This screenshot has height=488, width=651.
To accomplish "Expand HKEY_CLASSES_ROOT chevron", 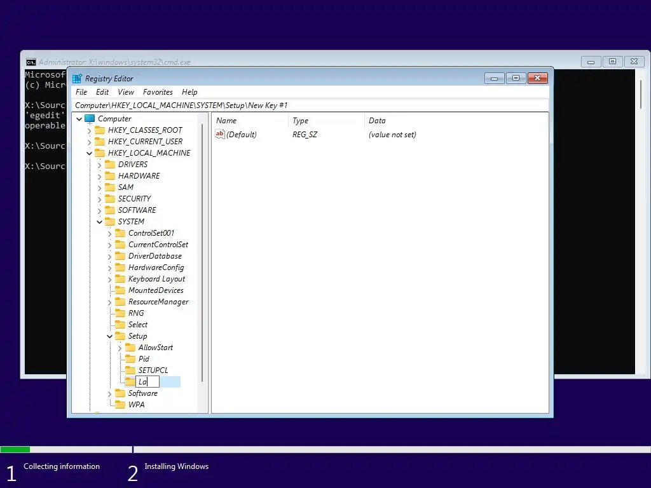I will click(x=89, y=131).
